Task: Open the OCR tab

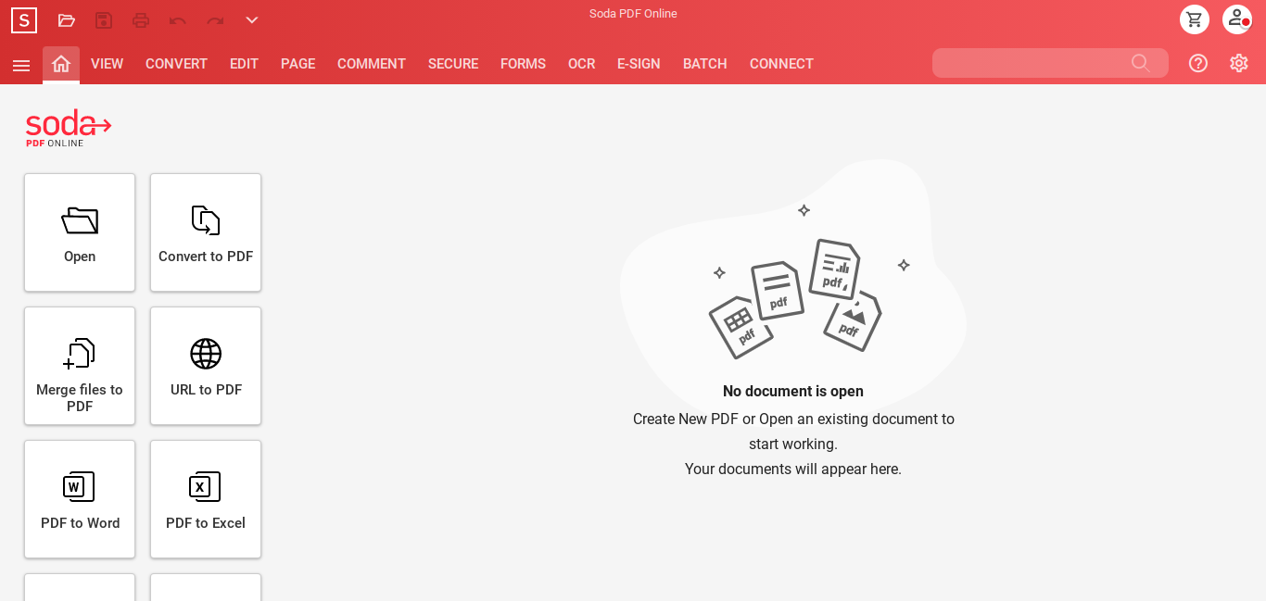Action: (x=581, y=64)
